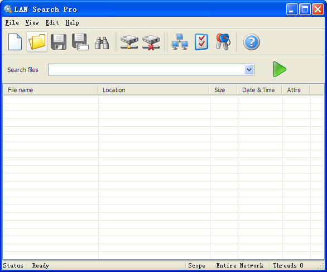The height and width of the screenshot is (272, 327).
Task: Maximize the LAN Search Pro window
Action: tap(305, 9)
